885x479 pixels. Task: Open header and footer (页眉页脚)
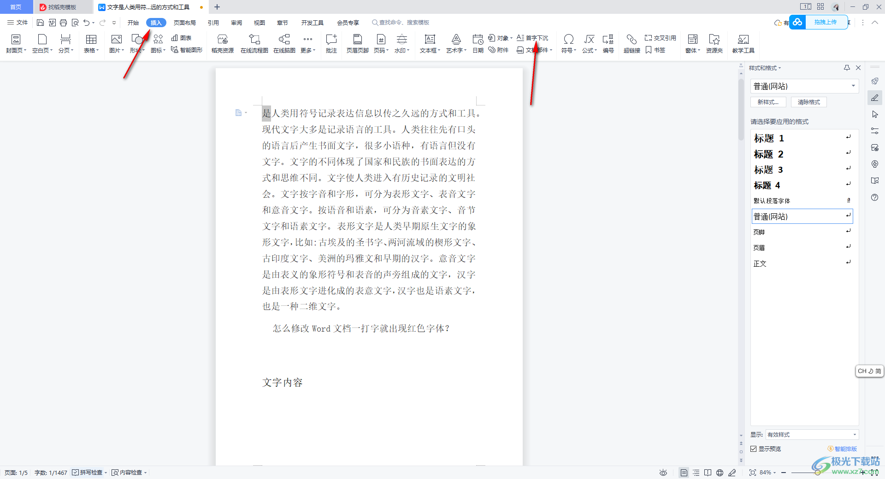click(x=357, y=44)
